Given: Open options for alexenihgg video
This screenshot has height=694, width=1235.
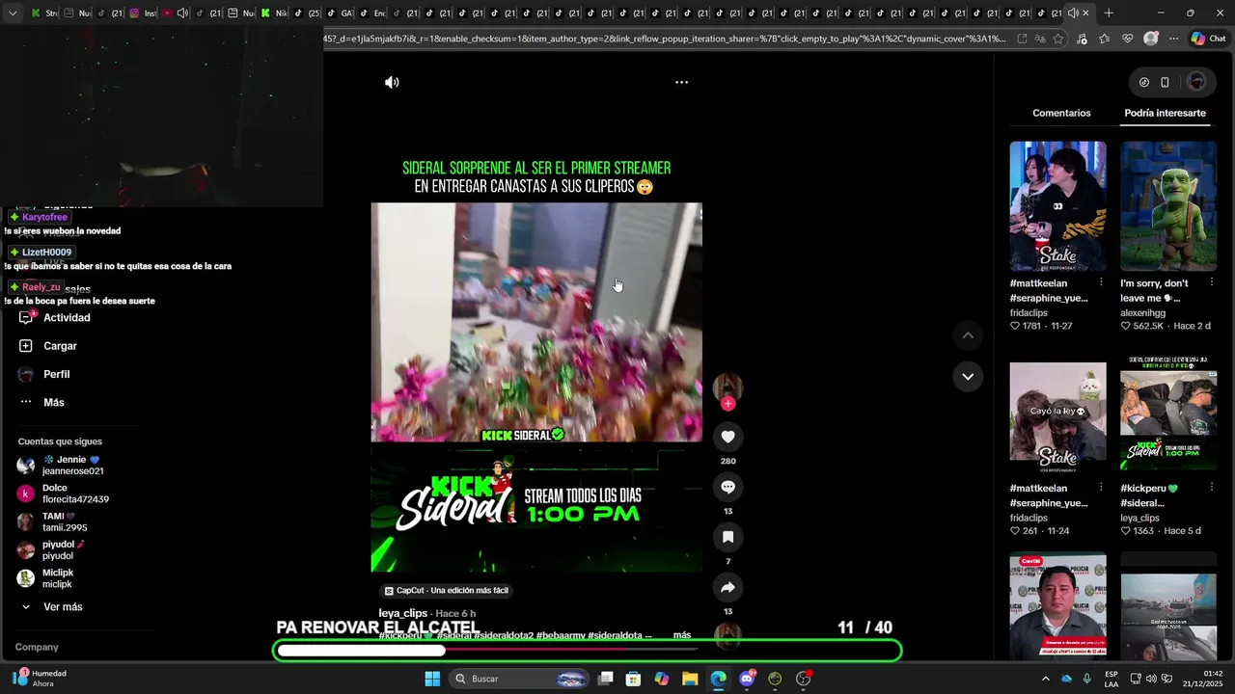Looking at the screenshot, I should 1211,282.
